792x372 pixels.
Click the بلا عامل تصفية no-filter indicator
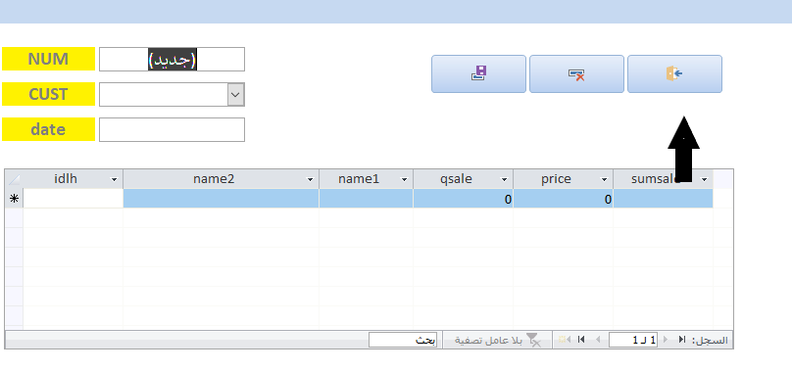click(x=498, y=340)
